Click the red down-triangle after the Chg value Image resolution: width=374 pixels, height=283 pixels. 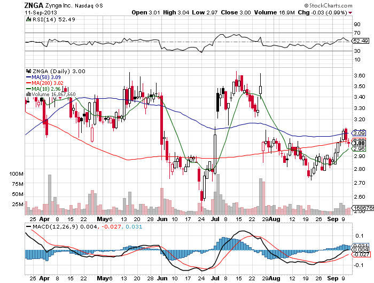(350, 13)
